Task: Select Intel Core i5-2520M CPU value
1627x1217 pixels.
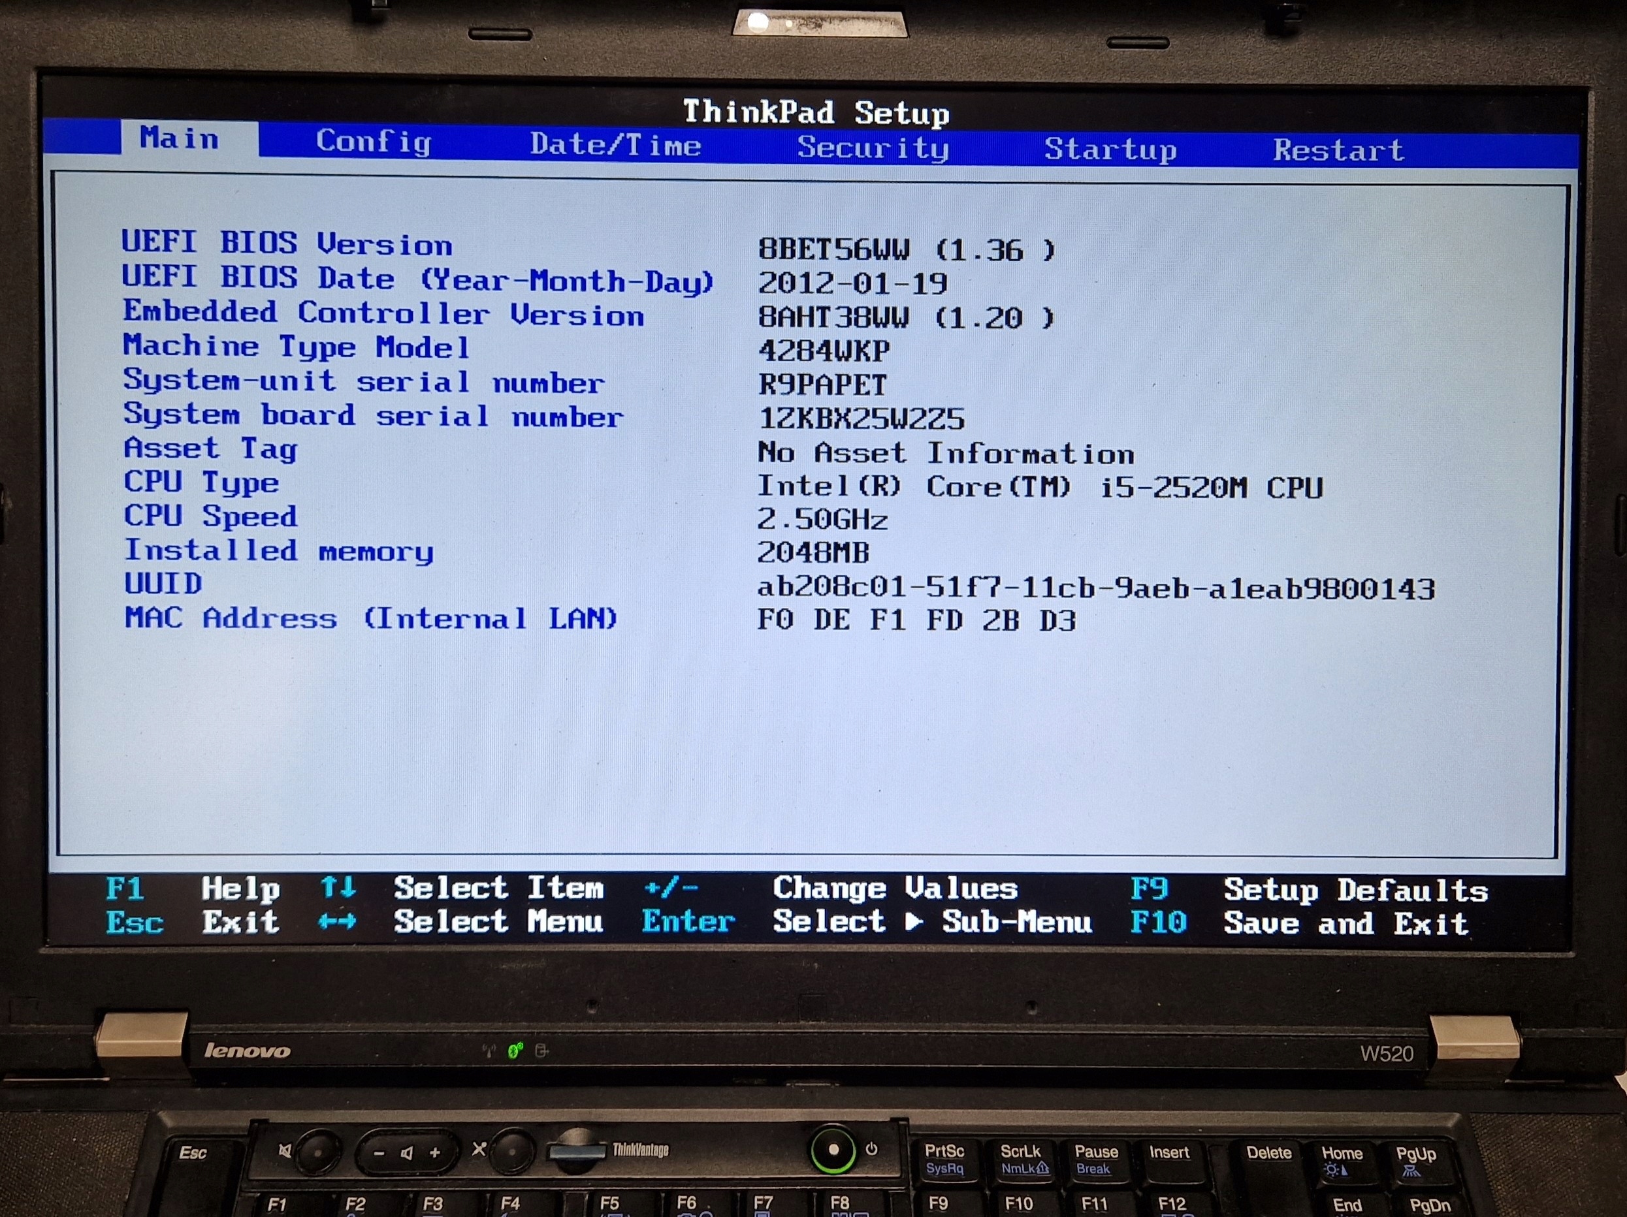Action: click(1040, 487)
